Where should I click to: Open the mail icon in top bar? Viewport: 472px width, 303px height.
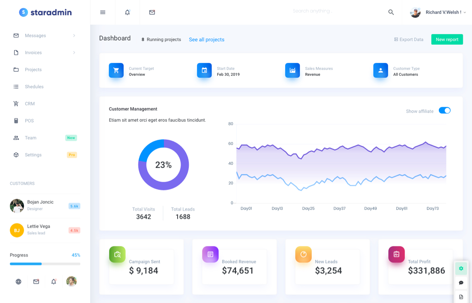[152, 12]
